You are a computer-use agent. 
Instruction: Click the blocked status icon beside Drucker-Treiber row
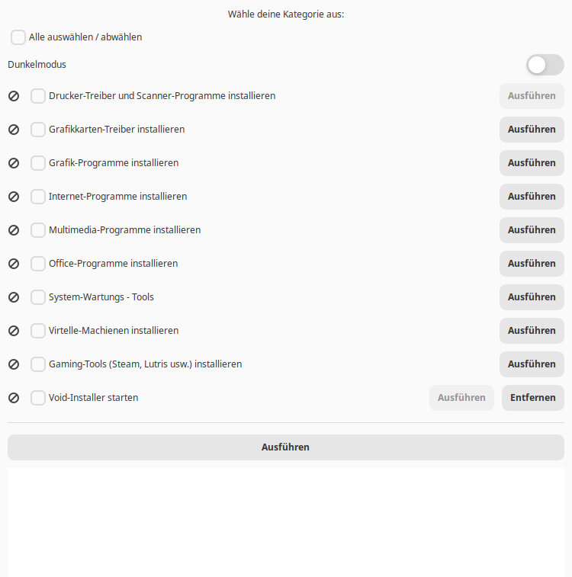(x=14, y=96)
